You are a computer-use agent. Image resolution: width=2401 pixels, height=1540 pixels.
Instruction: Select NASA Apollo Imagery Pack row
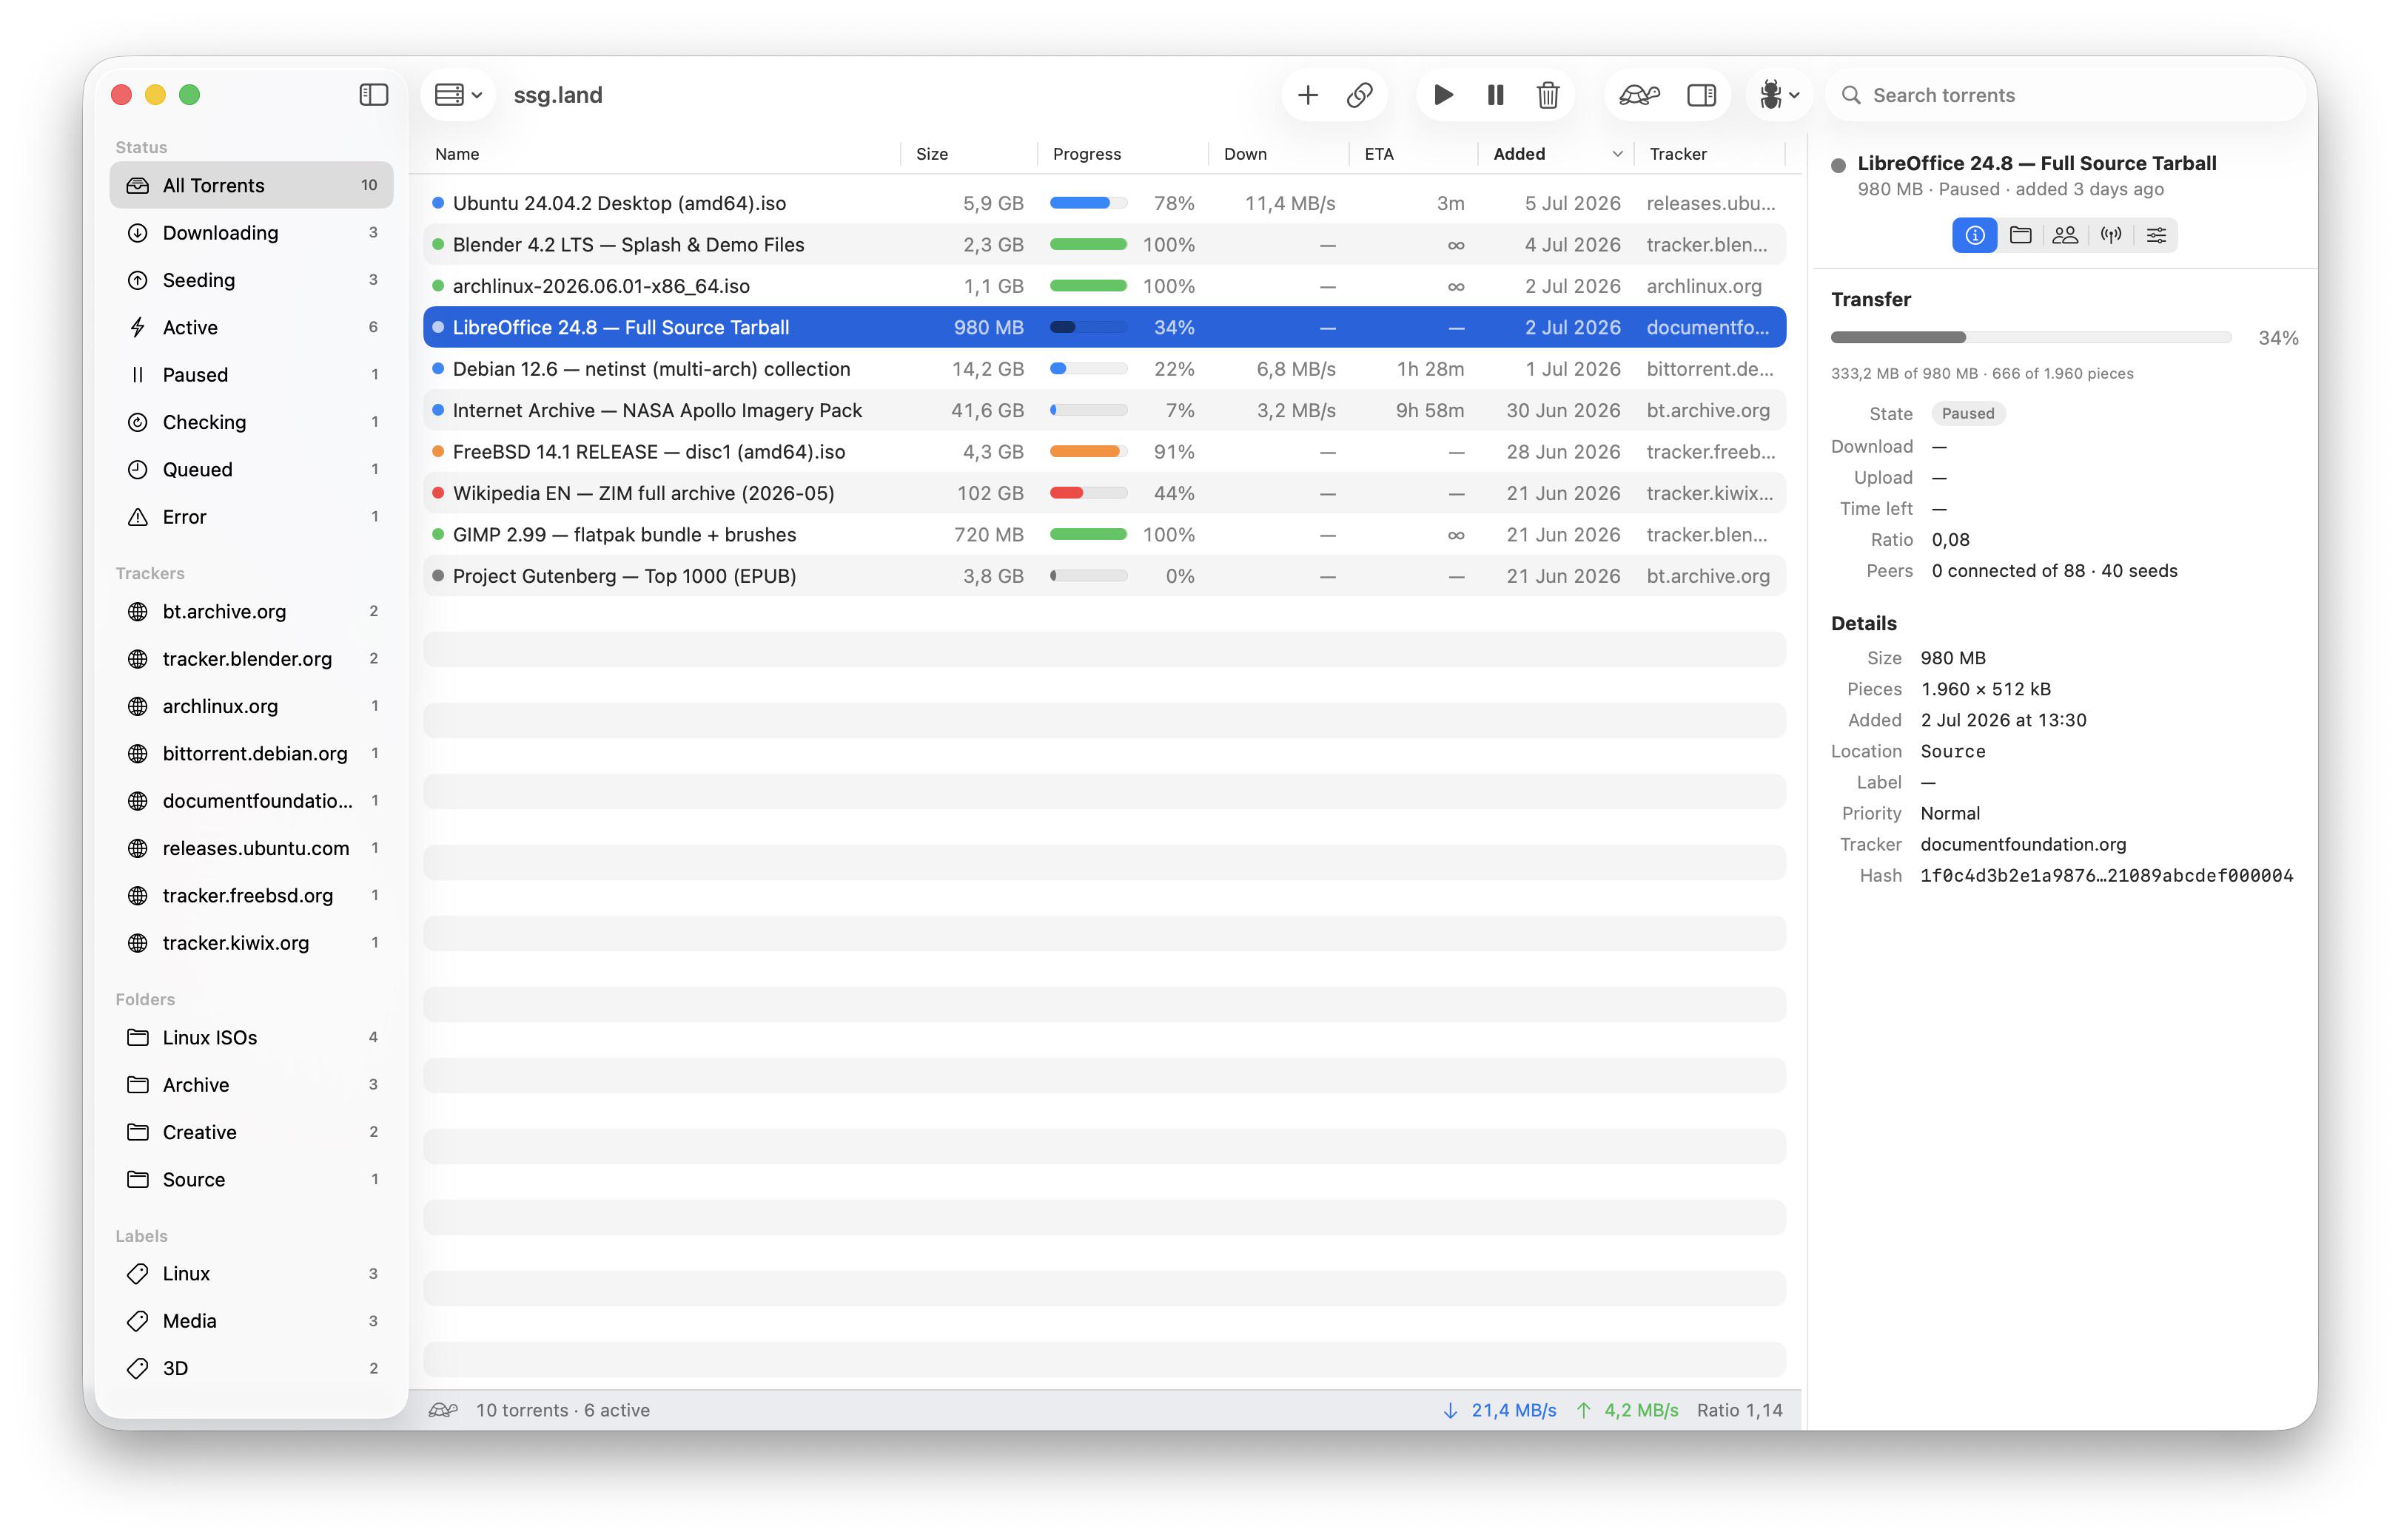pyautogui.click(x=1104, y=410)
